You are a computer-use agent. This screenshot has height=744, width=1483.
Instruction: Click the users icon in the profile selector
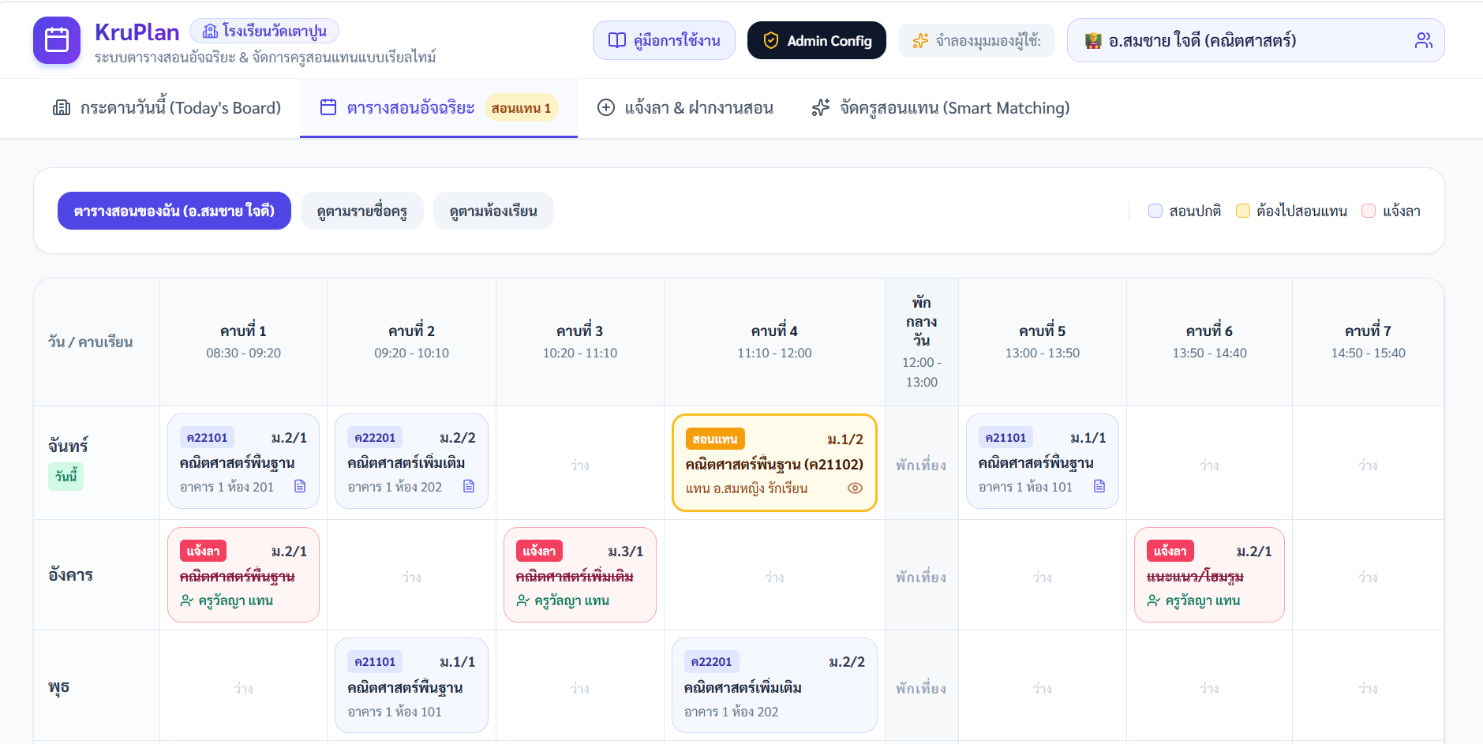[1423, 40]
